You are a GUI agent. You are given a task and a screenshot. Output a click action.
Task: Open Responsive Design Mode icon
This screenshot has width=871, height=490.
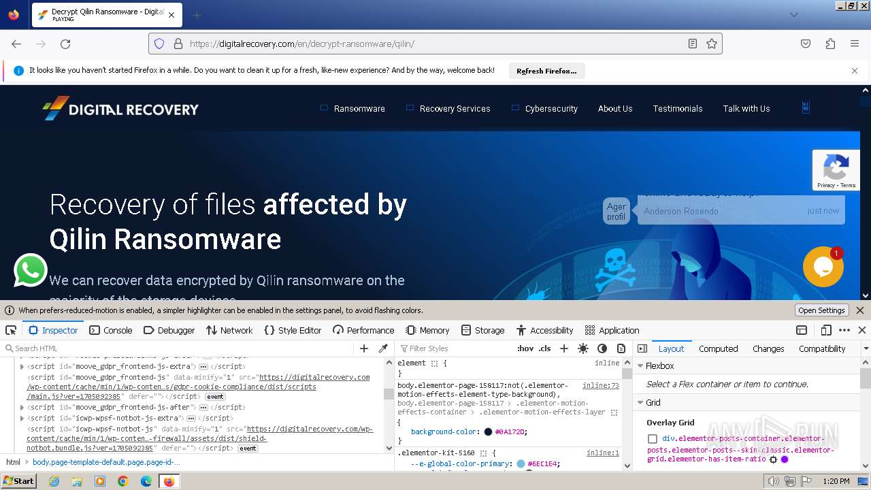(826, 330)
